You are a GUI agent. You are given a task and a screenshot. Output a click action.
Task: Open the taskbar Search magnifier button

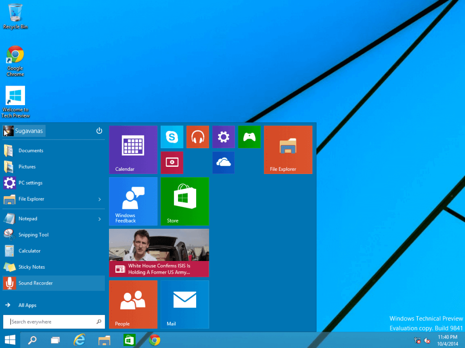(32, 340)
